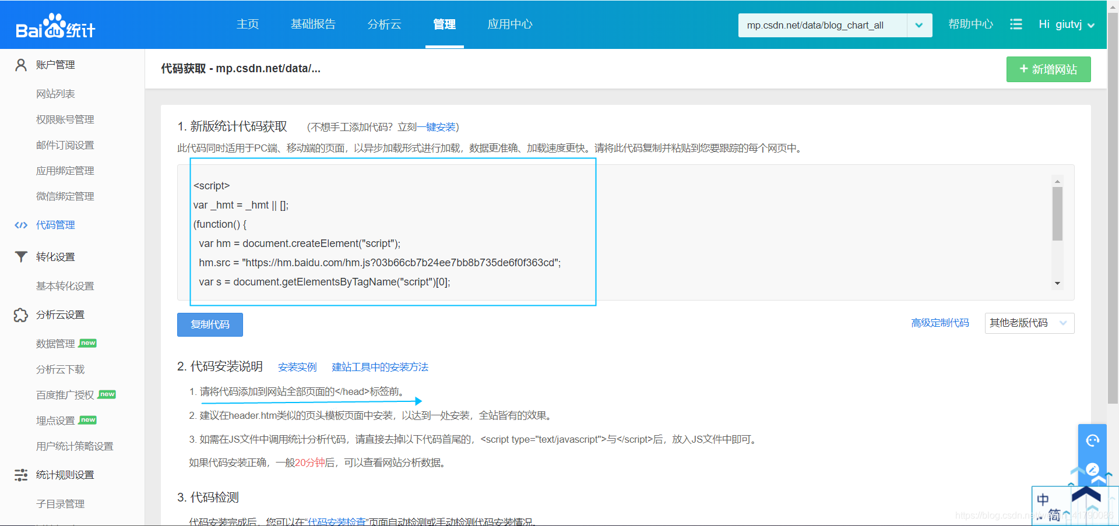1119x526 pixels.
Task: Click the site URL input field
Action: click(822, 25)
